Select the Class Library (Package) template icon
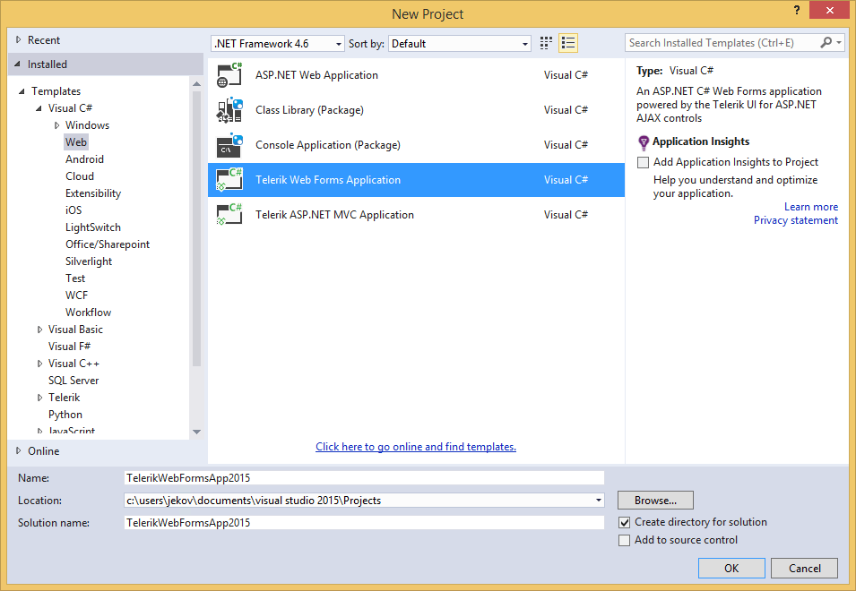The width and height of the screenshot is (856, 591). [x=229, y=109]
